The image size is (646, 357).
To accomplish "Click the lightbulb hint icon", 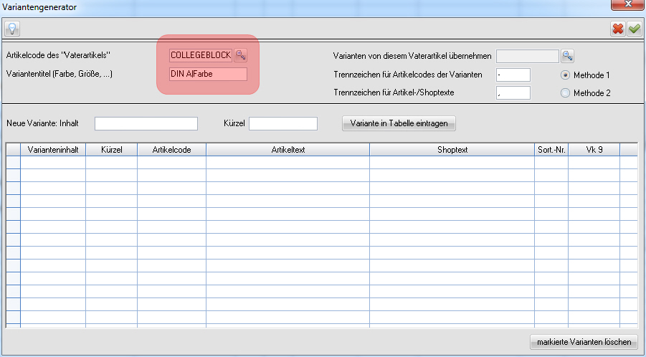I will 11,29.
